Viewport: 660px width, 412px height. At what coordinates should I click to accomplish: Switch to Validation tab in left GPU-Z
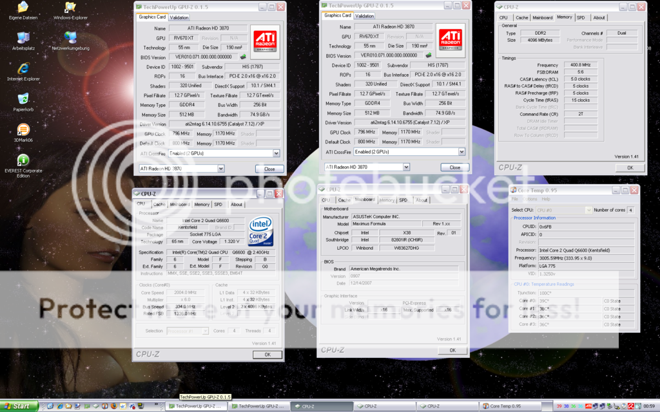(x=179, y=17)
